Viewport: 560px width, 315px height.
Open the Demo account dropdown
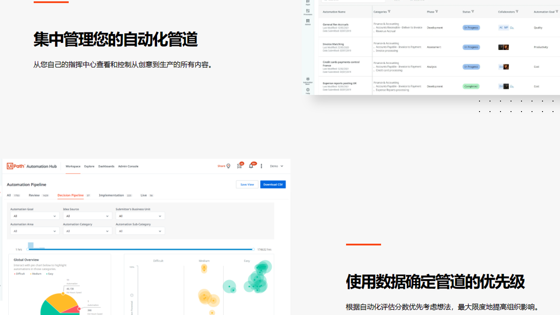276,166
